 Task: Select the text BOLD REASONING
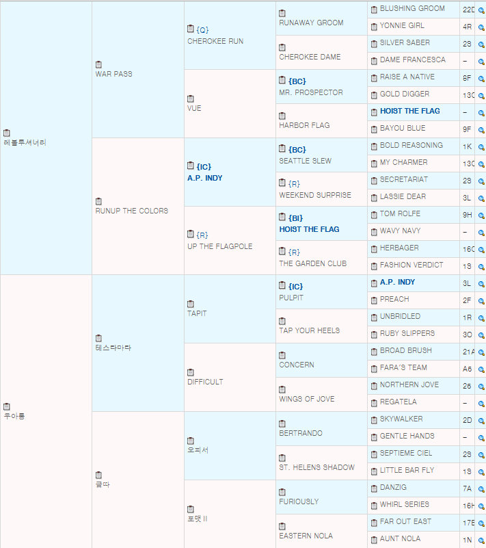tap(411, 146)
